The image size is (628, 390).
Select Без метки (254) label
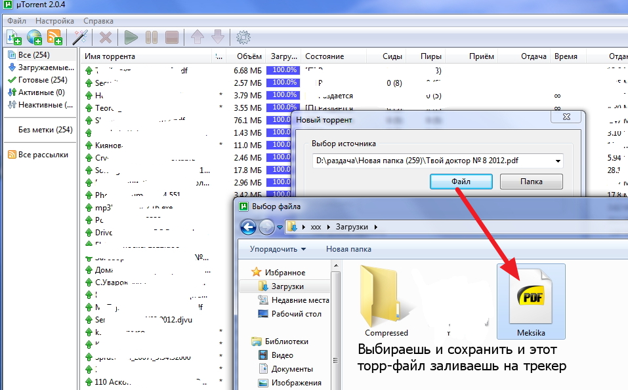pos(45,130)
